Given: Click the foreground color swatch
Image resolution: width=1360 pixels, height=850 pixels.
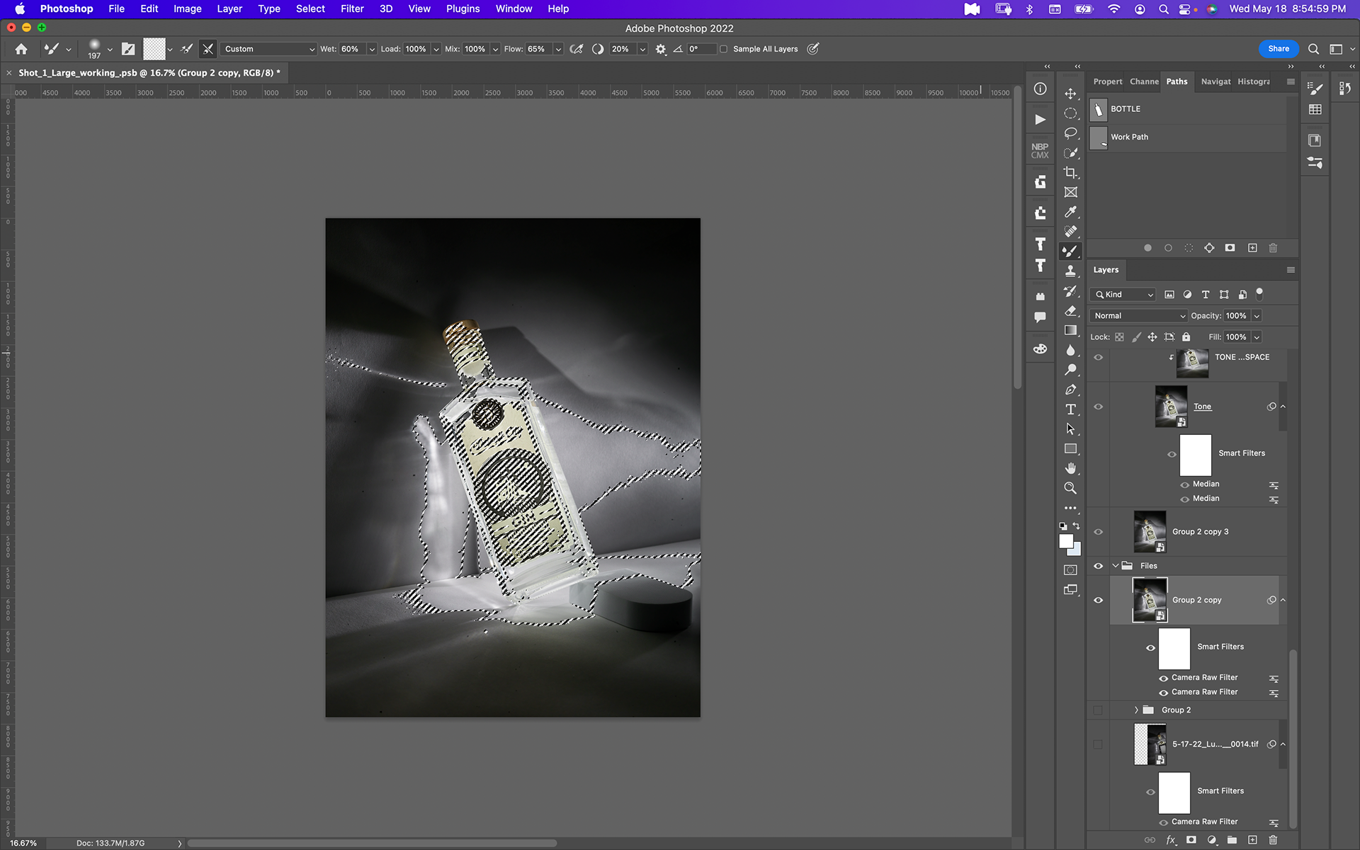Looking at the screenshot, I should [x=1066, y=542].
